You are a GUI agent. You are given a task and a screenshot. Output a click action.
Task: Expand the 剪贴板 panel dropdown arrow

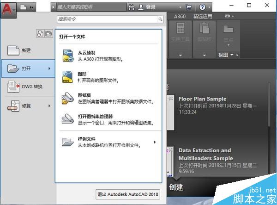coord(205,56)
